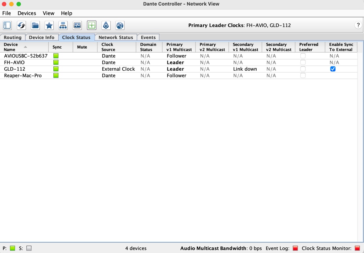This screenshot has width=364, height=253.
Task: Click the Primary v2 Multicast column header
Action: point(212,47)
